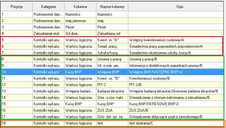Click 'Kursy BHP/OKRESOWE;BHP-O' description
The height and width of the screenshot is (128, 226).
click(176, 104)
